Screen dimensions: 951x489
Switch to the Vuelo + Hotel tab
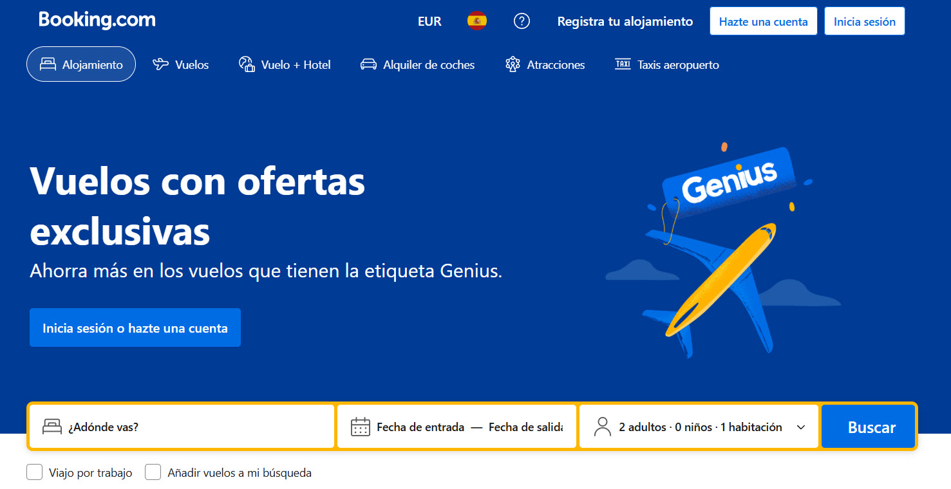pos(285,64)
